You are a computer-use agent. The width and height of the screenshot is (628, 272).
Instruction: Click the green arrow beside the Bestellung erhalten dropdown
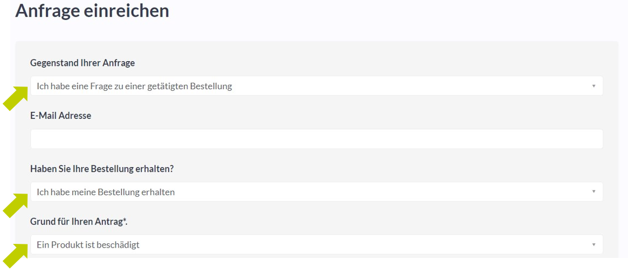(15, 205)
